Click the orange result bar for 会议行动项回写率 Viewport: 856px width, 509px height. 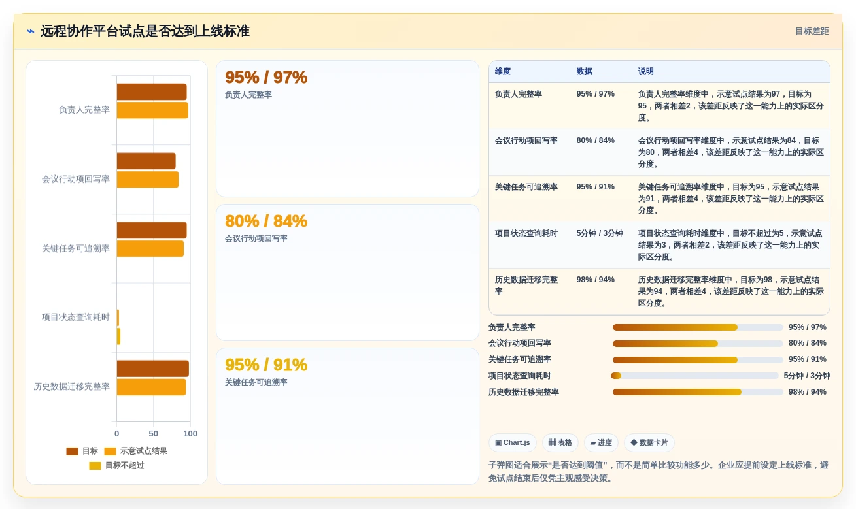click(x=148, y=180)
